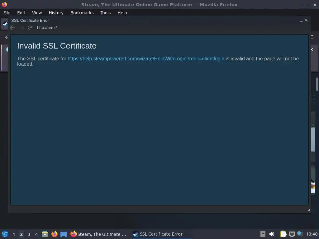Reload the SSL Certificate Error page
Screen dimensions: 319x239
30,28
